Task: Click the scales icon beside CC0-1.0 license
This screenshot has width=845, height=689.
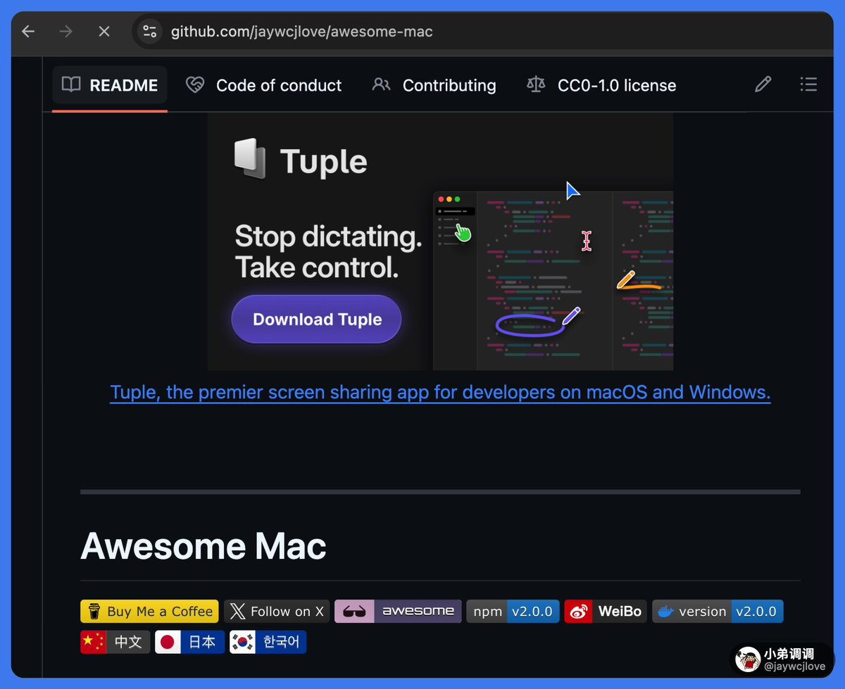Action: [536, 85]
